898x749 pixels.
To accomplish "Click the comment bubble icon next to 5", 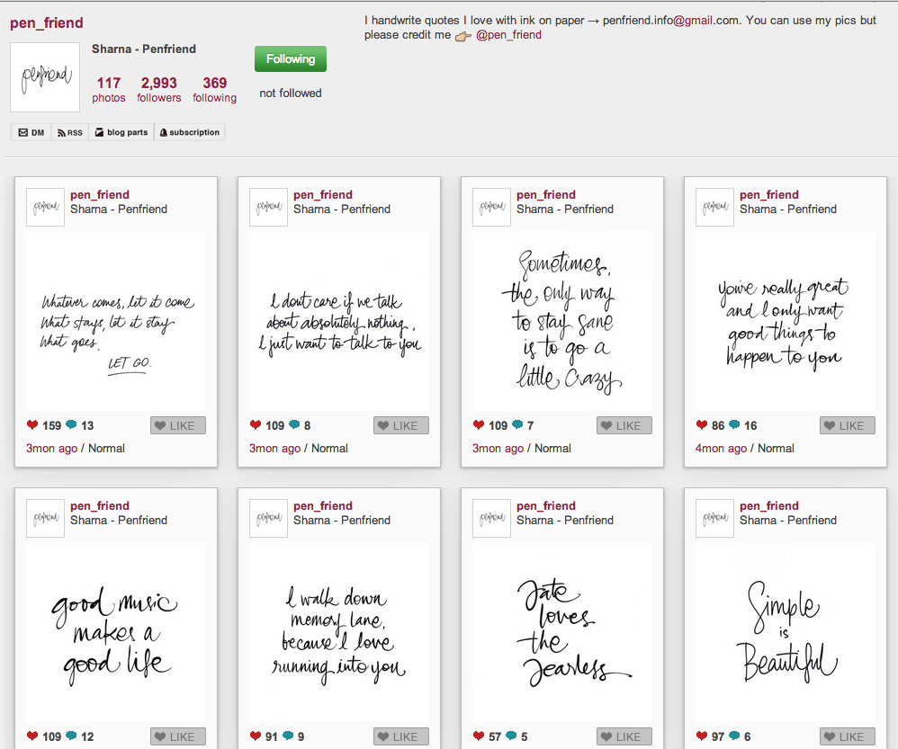I will [512, 736].
